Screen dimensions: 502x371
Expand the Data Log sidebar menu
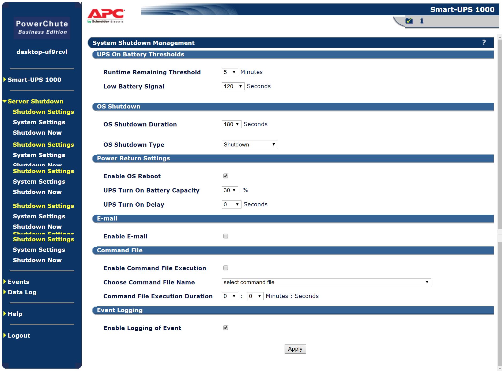point(20,292)
